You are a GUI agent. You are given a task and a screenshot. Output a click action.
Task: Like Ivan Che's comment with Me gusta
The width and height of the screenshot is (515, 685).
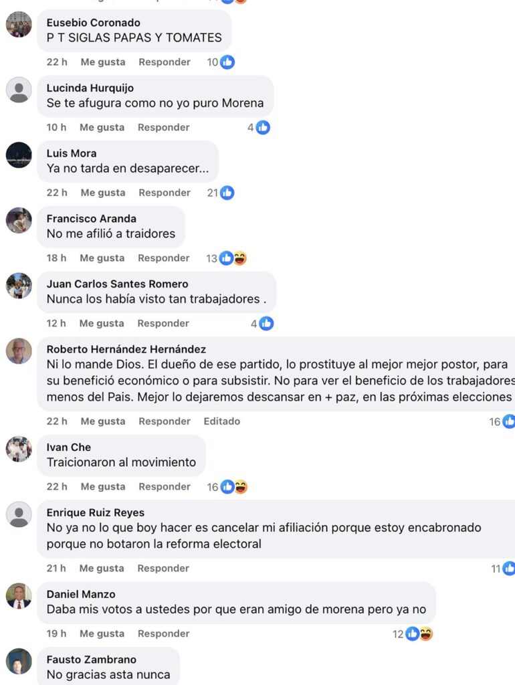tap(103, 487)
